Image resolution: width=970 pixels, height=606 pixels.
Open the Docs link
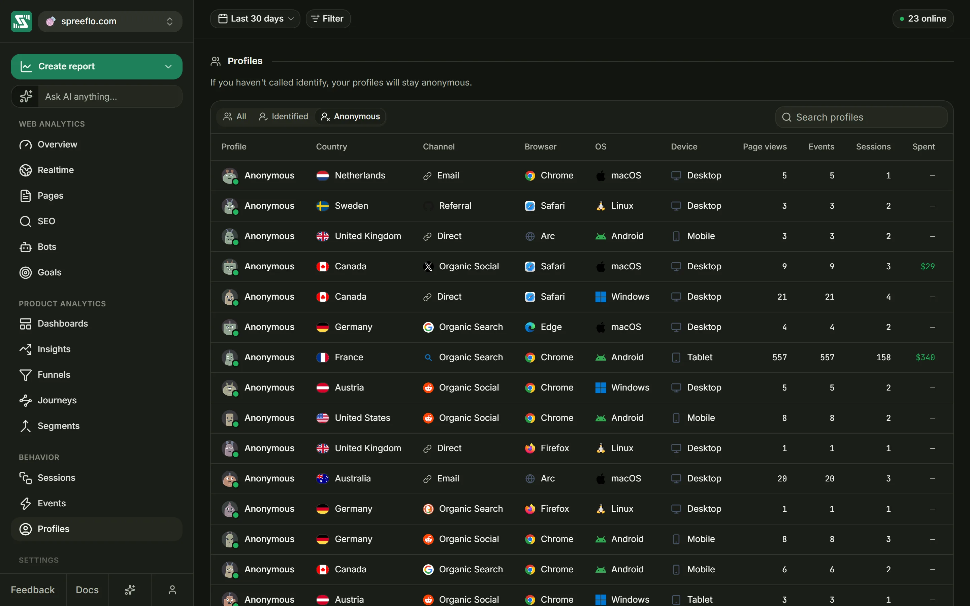click(87, 590)
